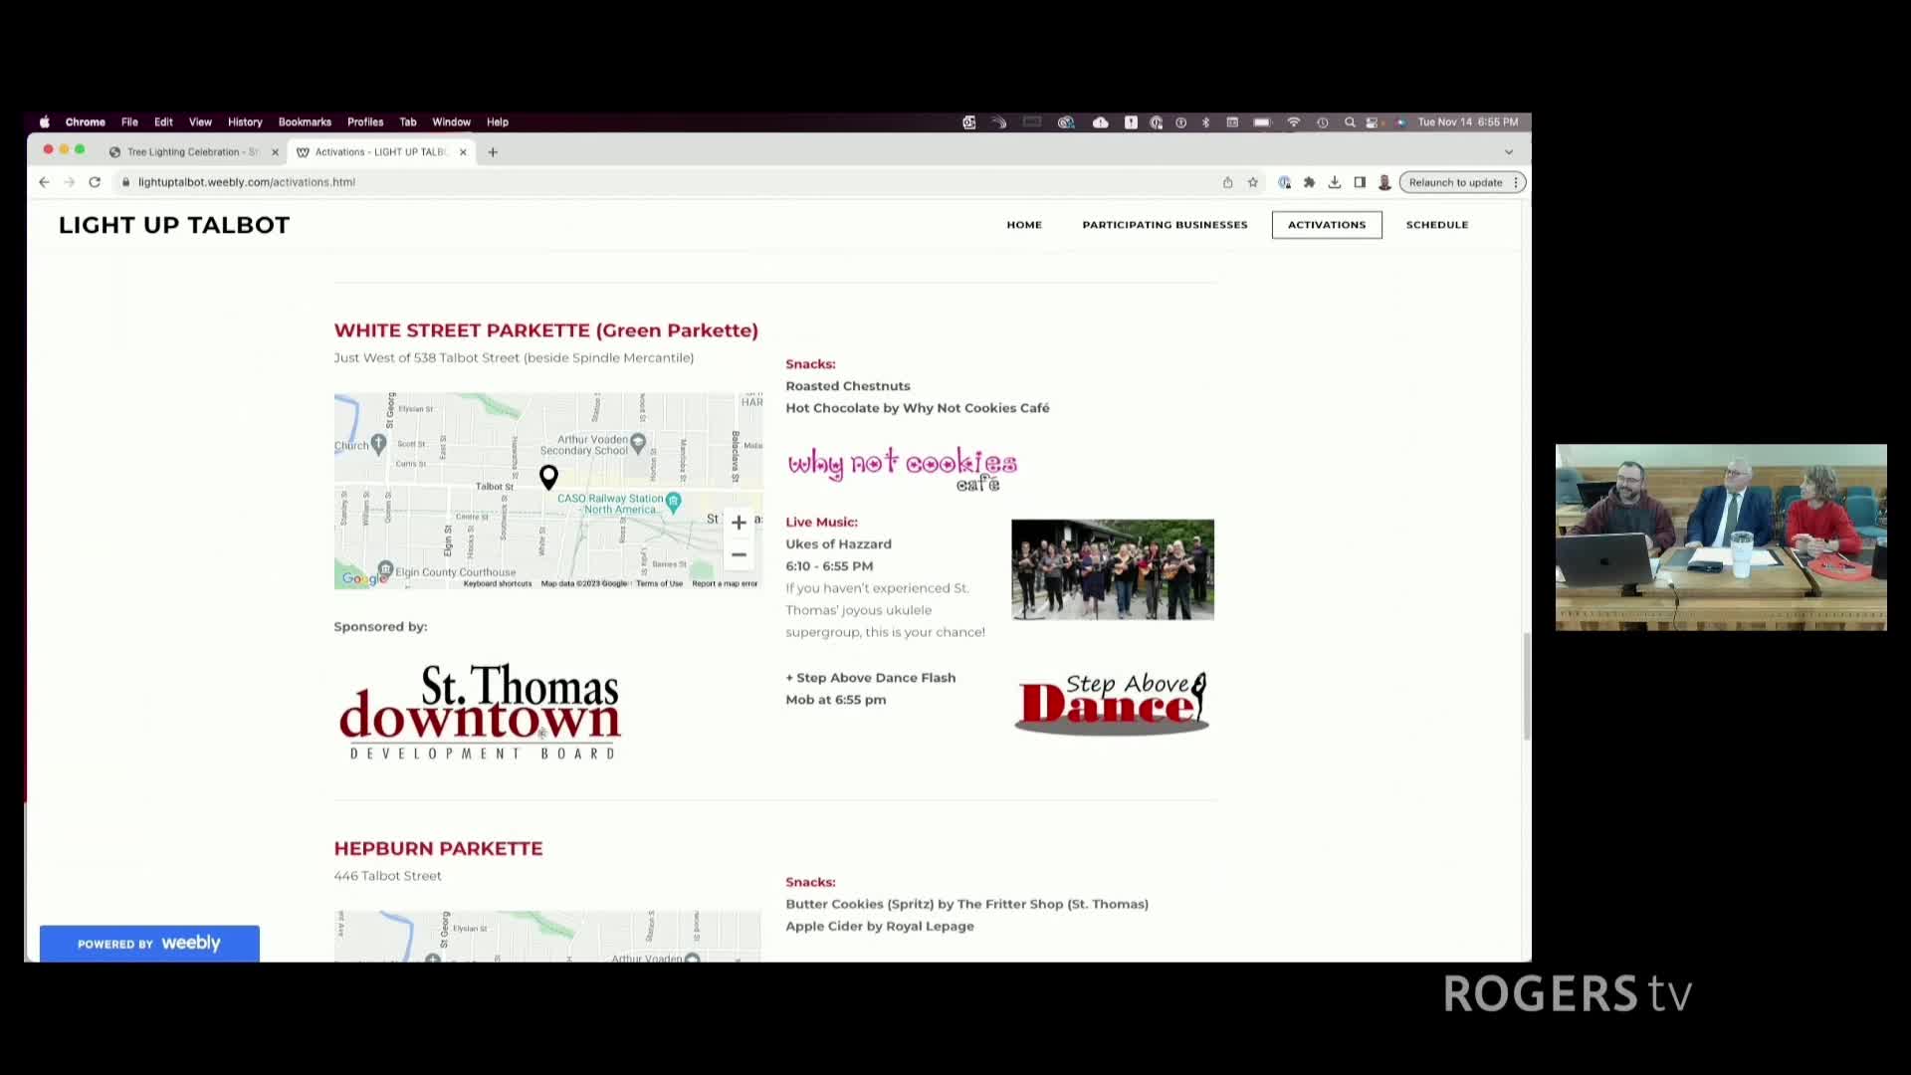Open the Profiles menu
The image size is (1911, 1075).
click(365, 122)
